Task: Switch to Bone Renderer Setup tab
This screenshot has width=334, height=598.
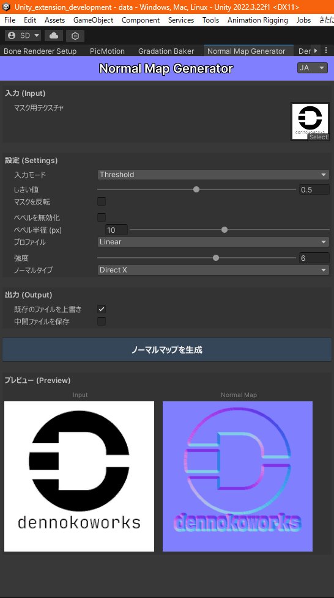Action: point(40,51)
